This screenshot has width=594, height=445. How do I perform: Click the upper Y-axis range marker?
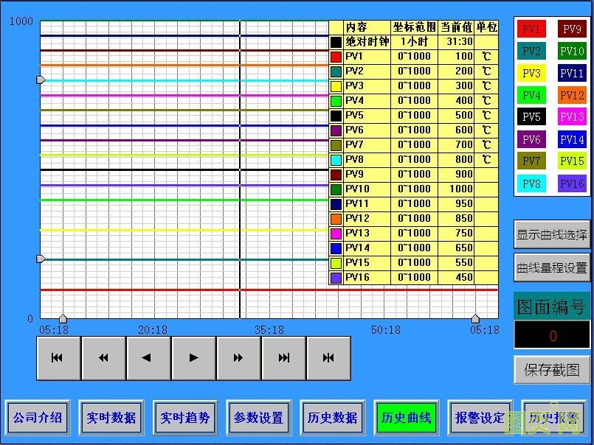pyautogui.click(x=41, y=80)
